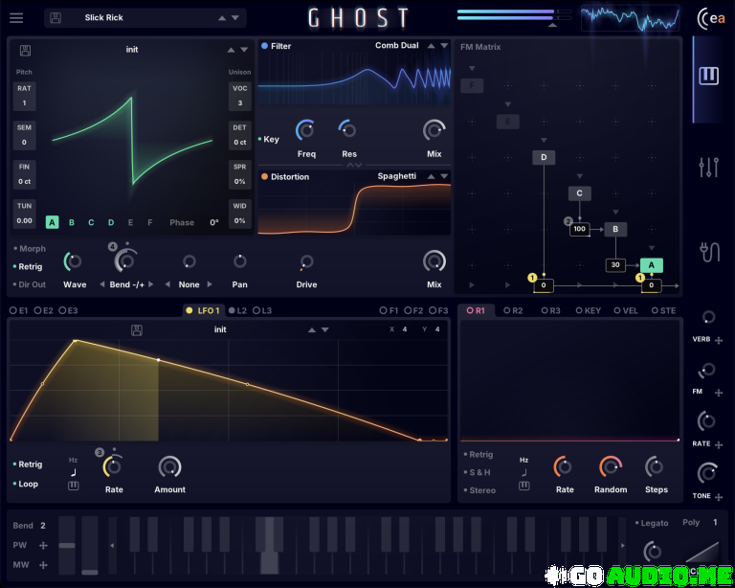This screenshot has width=735, height=588.
Task: Click the R1 Steps knob
Action: tap(655, 467)
